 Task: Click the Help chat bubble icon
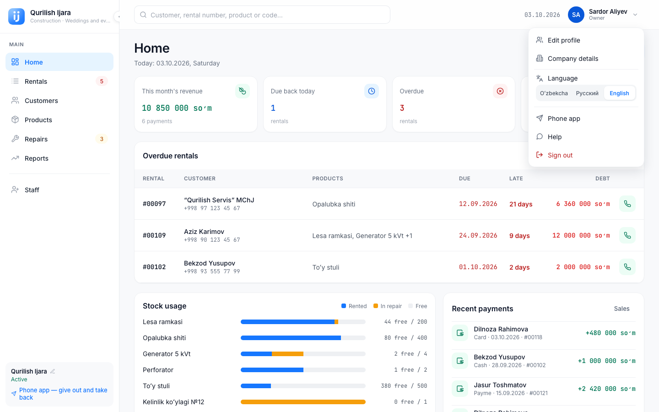[540, 136]
